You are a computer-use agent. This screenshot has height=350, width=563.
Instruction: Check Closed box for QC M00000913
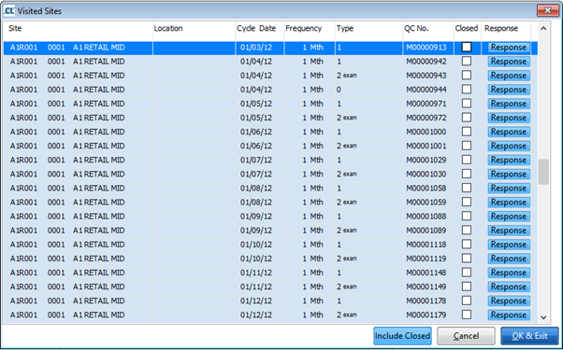[x=467, y=48]
